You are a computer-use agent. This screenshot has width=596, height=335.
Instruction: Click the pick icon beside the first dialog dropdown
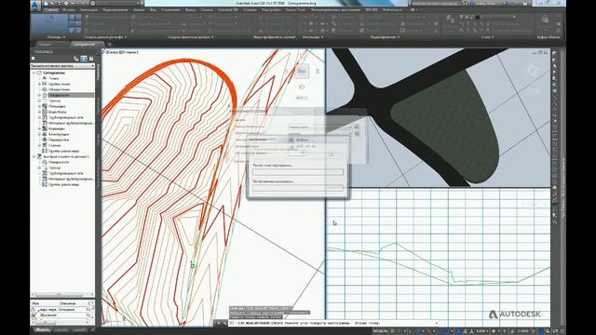point(357,127)
